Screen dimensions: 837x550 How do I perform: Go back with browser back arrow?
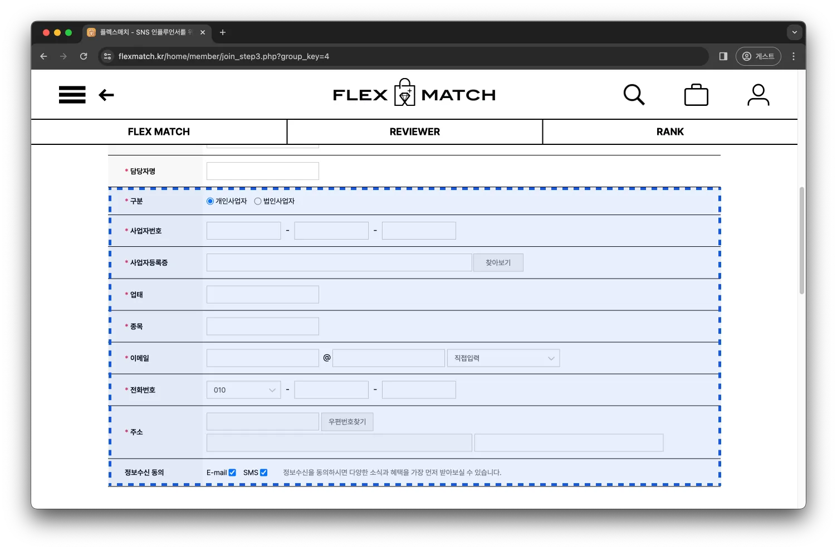coord(43,56)
